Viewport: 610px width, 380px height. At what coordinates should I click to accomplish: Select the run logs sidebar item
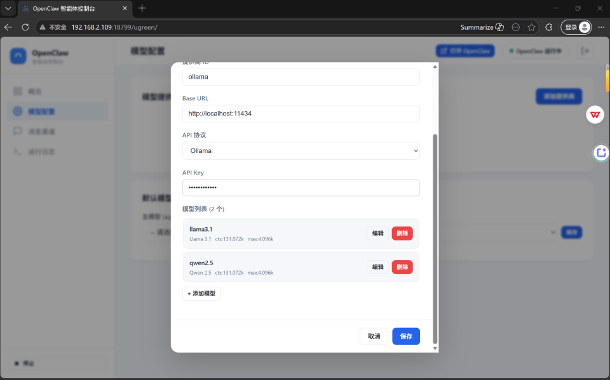click(58, 152)
